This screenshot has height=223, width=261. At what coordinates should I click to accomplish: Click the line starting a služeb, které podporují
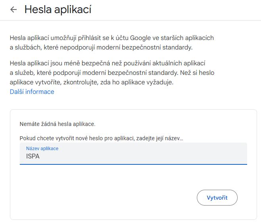click(x=112, y=73)
